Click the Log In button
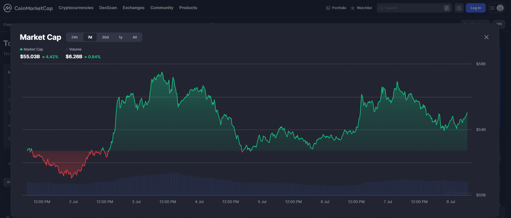The height and width of the screenshot is (218, 511). [x=475, y=8]
